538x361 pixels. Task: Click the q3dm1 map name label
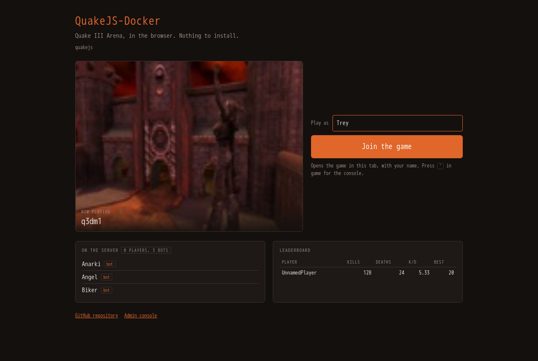(x=92, y=222)
